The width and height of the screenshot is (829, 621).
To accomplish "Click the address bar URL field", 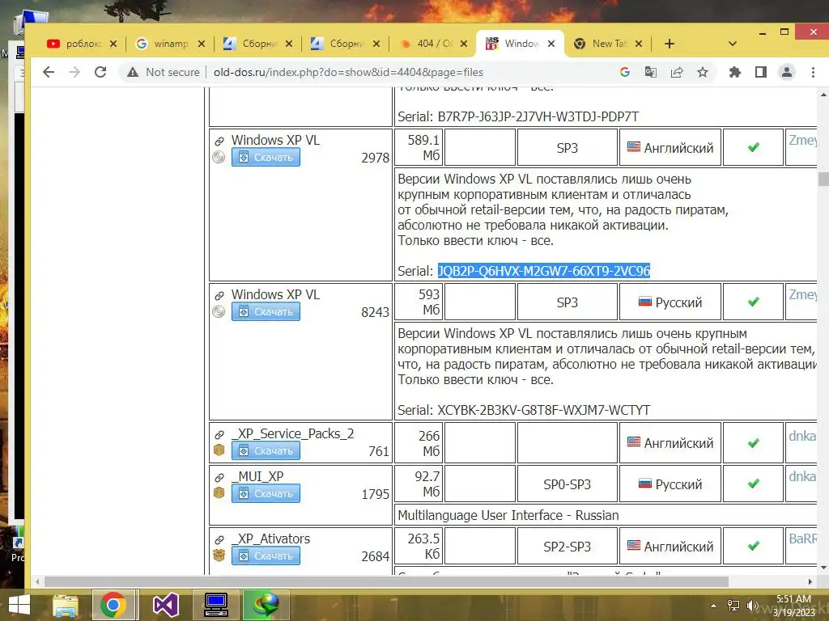I will pos(348,72).
